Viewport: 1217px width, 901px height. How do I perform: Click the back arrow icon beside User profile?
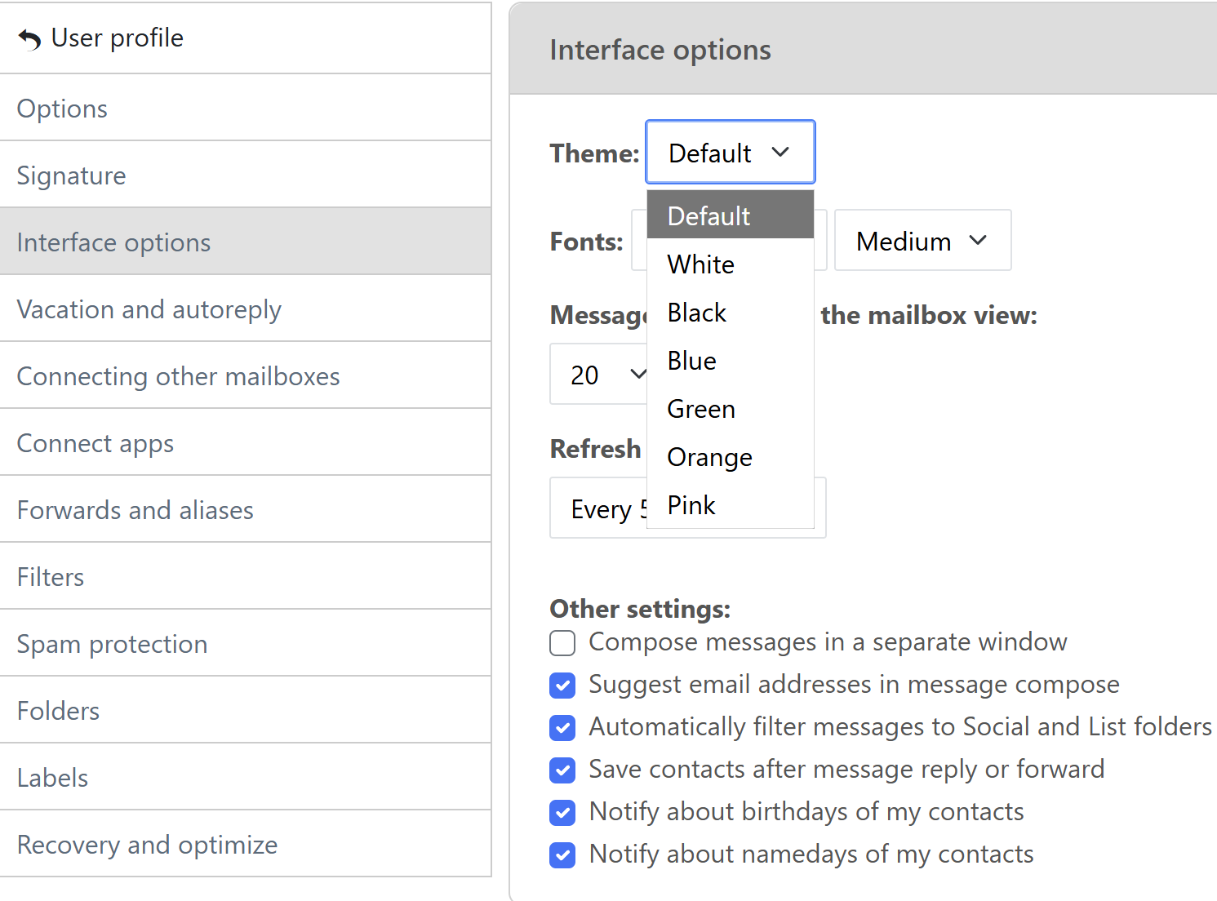point(29,39)
